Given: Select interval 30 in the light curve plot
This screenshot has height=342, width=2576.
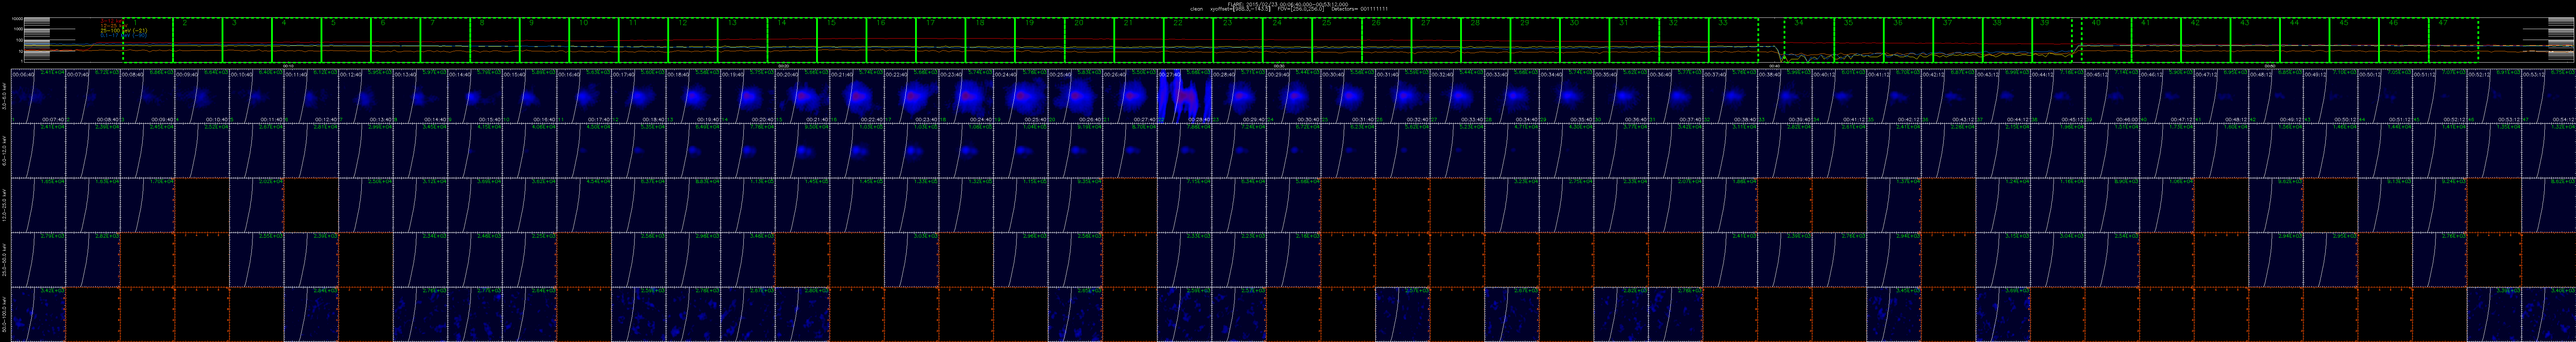Looking at the screenshot, I should point(1585,40).
